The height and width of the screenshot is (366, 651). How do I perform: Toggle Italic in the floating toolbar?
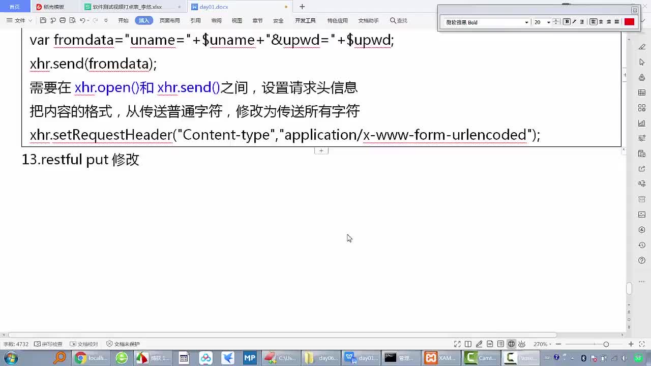[x=574, y=22]
